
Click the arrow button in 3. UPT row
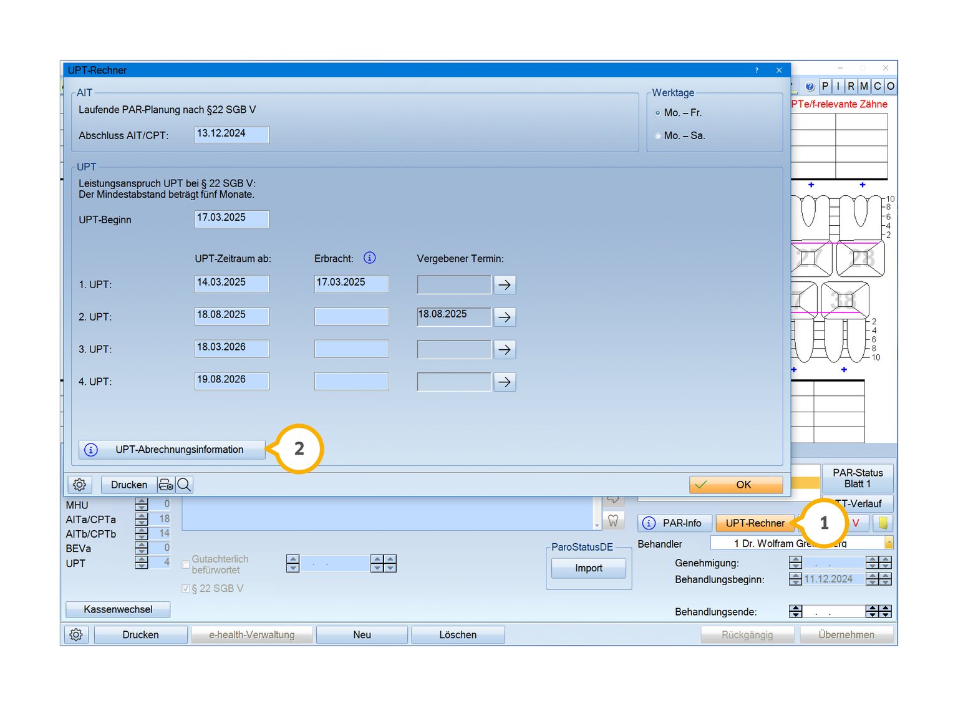click(x=505, y=350)
